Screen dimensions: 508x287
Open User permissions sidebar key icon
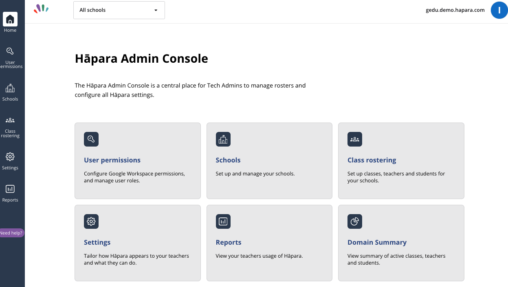tap(10, 51)
